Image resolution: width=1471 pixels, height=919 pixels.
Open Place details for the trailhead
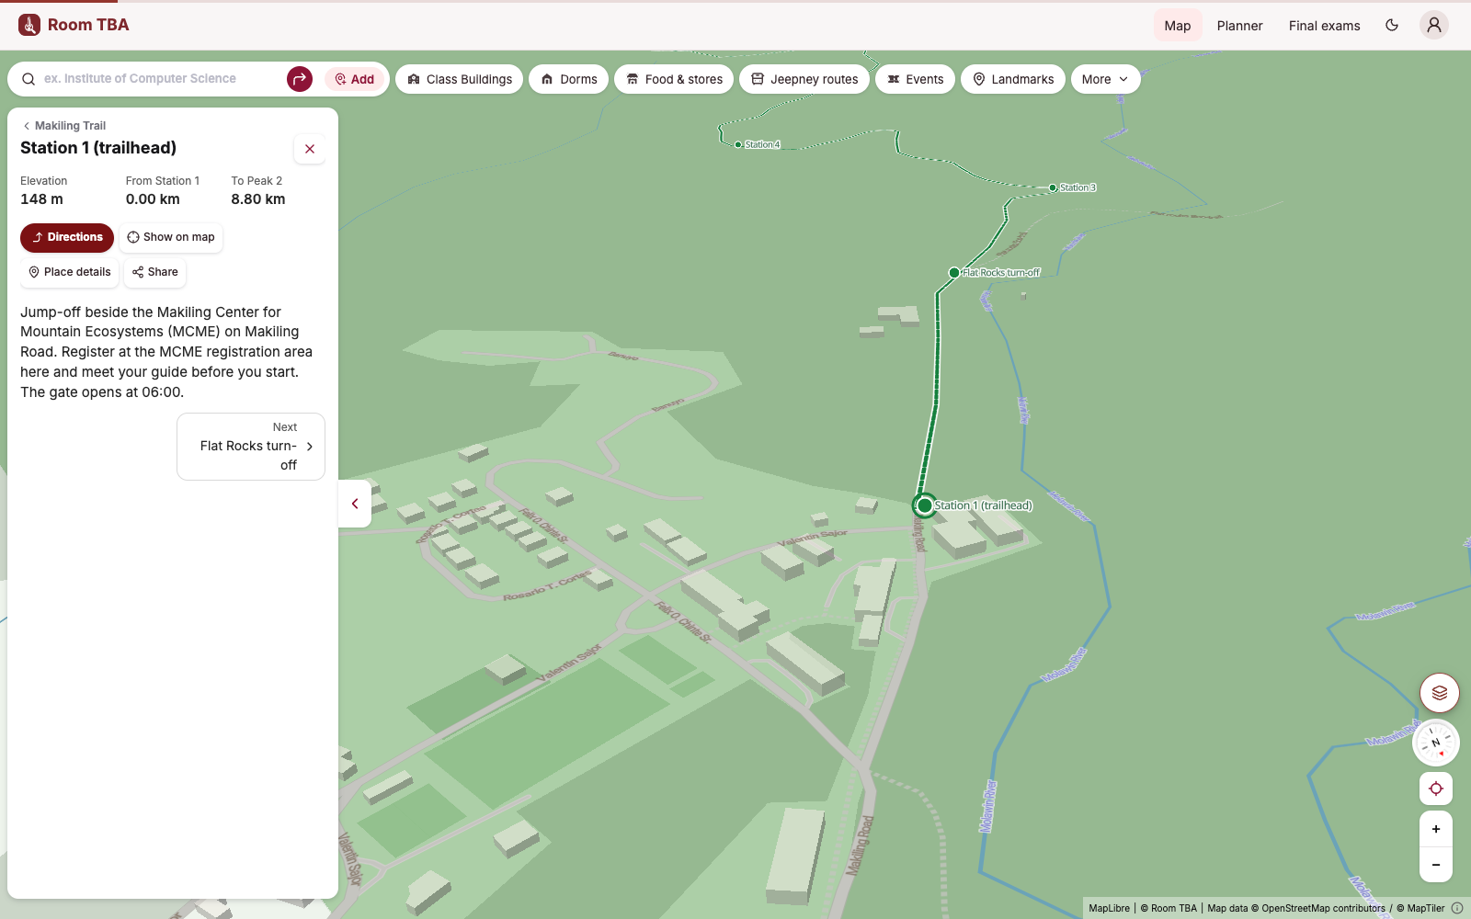pyautogui.click(x=70, y=272)
